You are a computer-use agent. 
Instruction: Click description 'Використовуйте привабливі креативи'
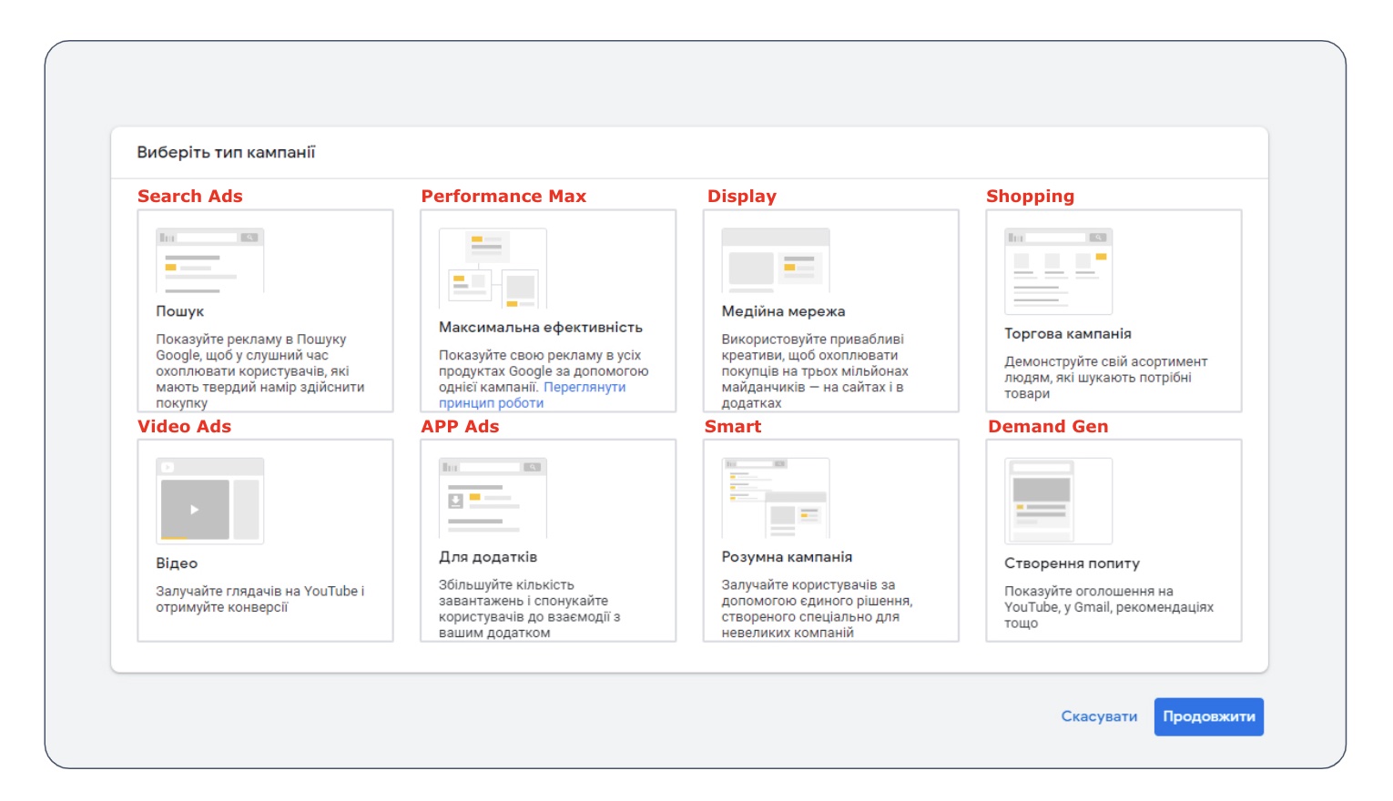pyautogui.click(x=815, y=371)
